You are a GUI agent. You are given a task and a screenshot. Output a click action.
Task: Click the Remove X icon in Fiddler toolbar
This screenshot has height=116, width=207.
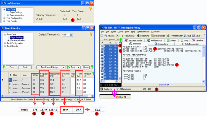coord(117,36)
